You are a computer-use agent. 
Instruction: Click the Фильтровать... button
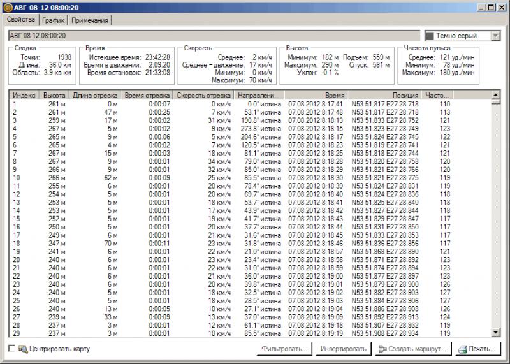pos(284,349)
